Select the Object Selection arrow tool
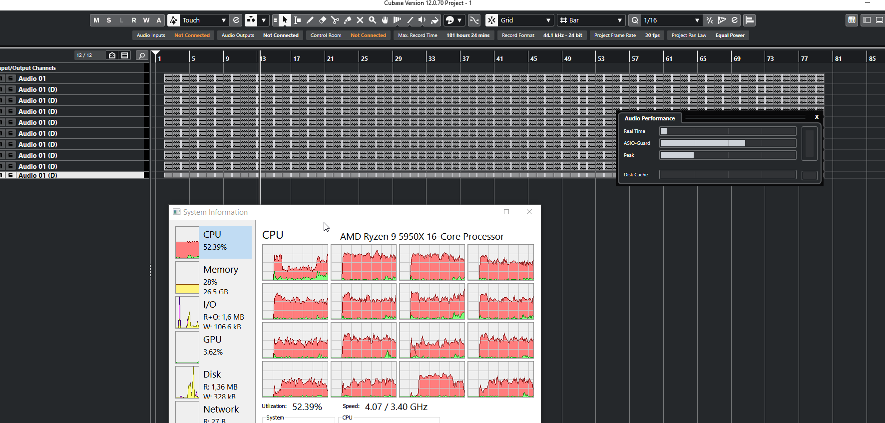Screen dimensions: 885x423 coord(285,20)
